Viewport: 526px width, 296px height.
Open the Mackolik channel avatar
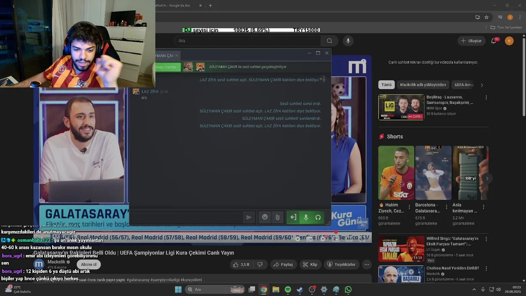[x=39, y=264]
